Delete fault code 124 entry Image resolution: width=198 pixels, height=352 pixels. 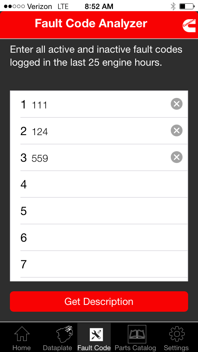(176, 130)
